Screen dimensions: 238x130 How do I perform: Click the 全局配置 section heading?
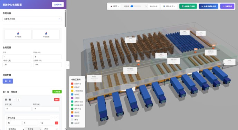click(7, 47)
